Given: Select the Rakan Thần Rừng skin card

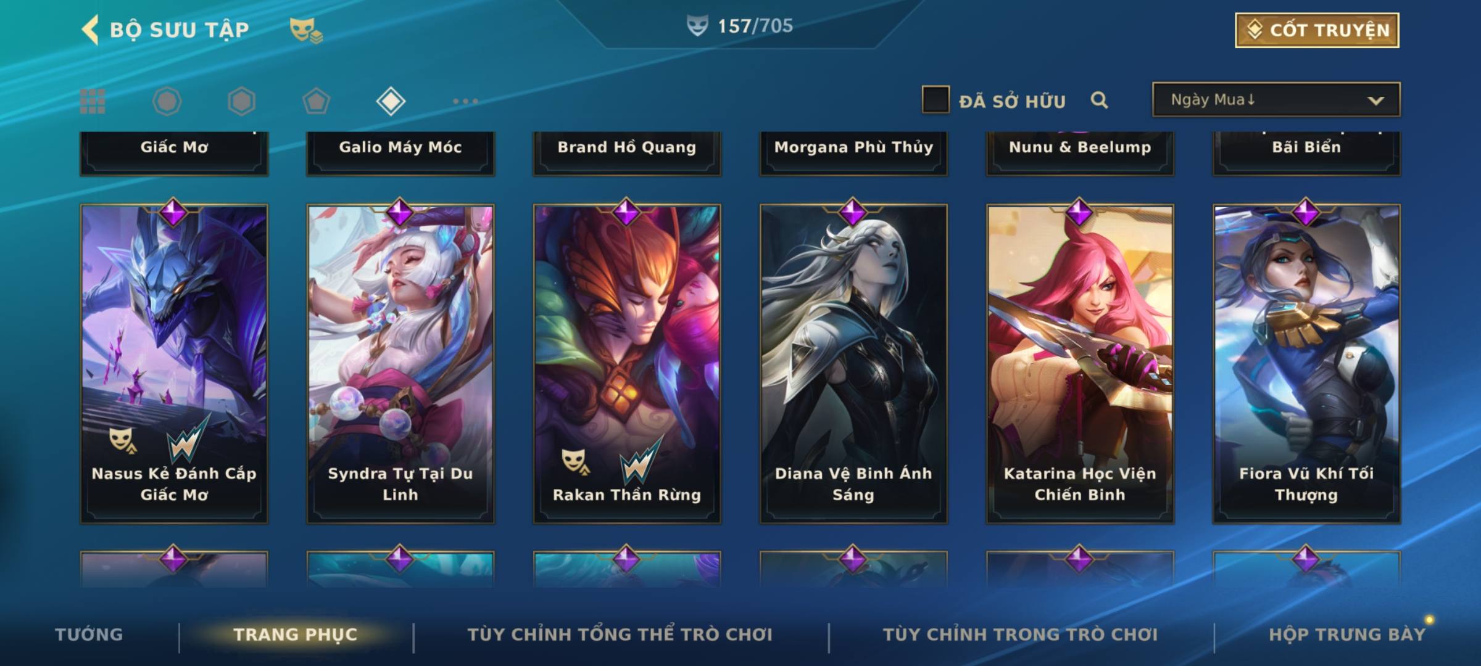Looking at the screenshot, I should pyautogui.click(x=627, y=364).
